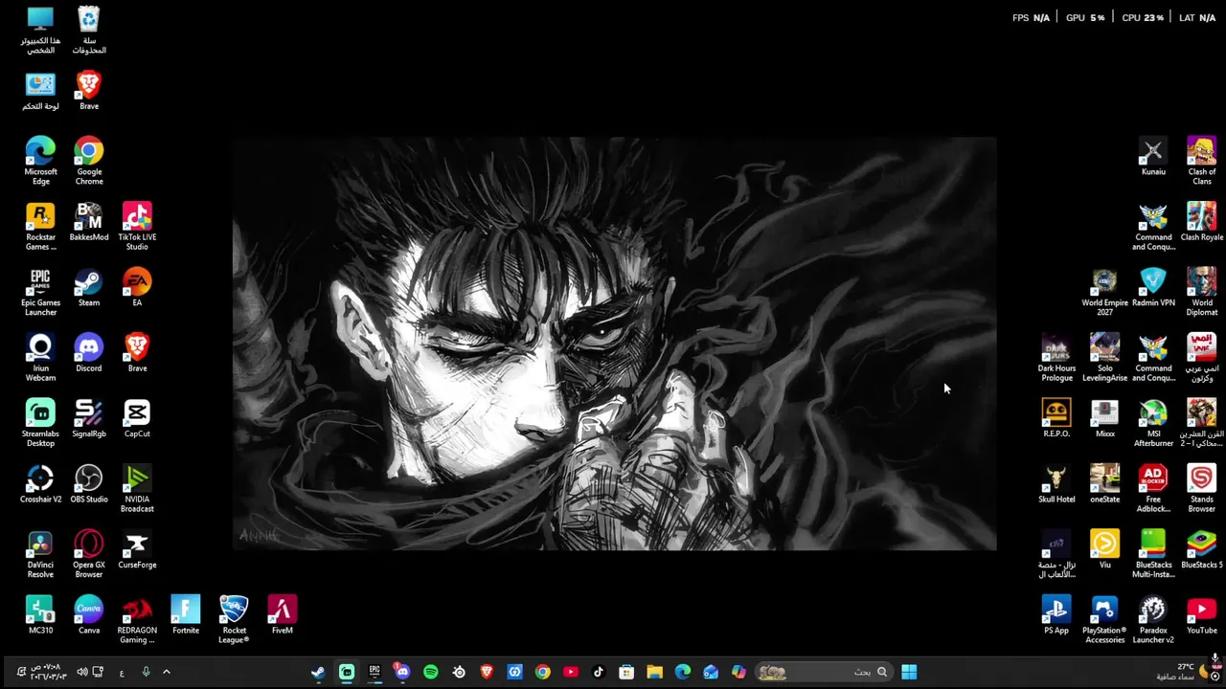
Task: Open oneState desktop shortcut
Action: click(1104, 483)
